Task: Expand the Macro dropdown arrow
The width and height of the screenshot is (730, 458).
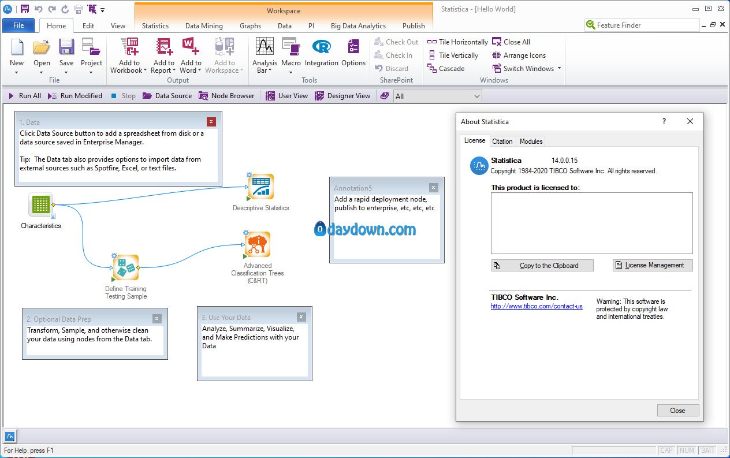Action: (290, 72)
